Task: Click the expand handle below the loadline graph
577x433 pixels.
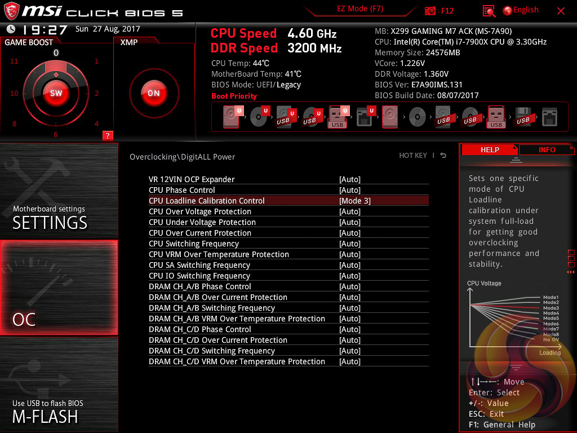Action: coord(516,368)
